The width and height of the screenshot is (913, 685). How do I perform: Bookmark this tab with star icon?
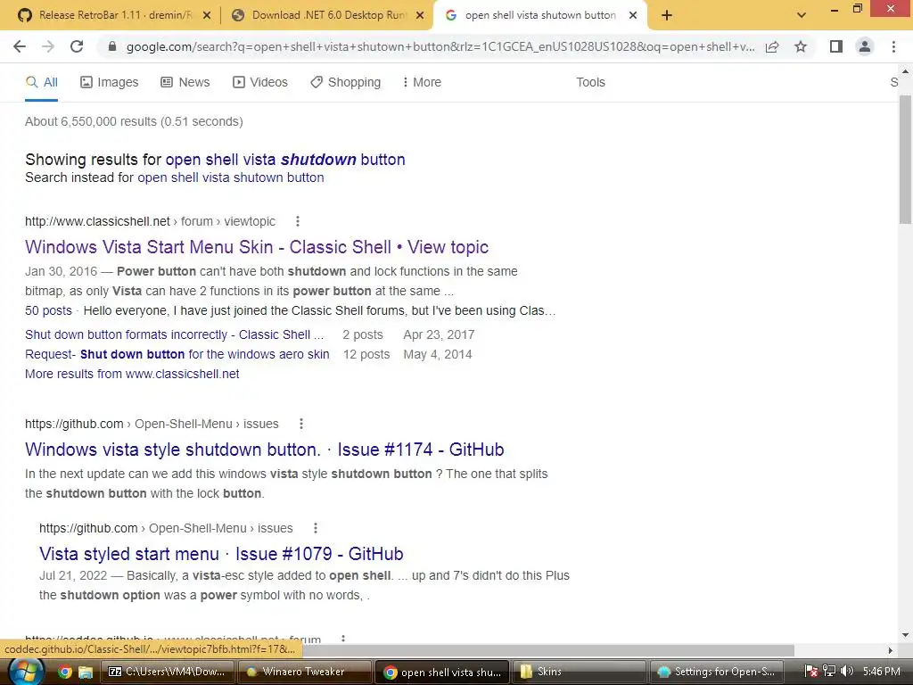tap(801, 46)
